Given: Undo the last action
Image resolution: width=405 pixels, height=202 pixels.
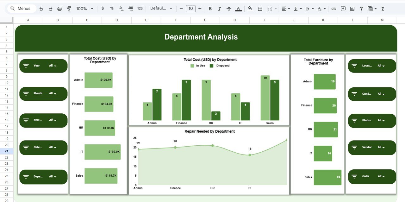Looking at the screenshot, I should [x=41, y=9].
